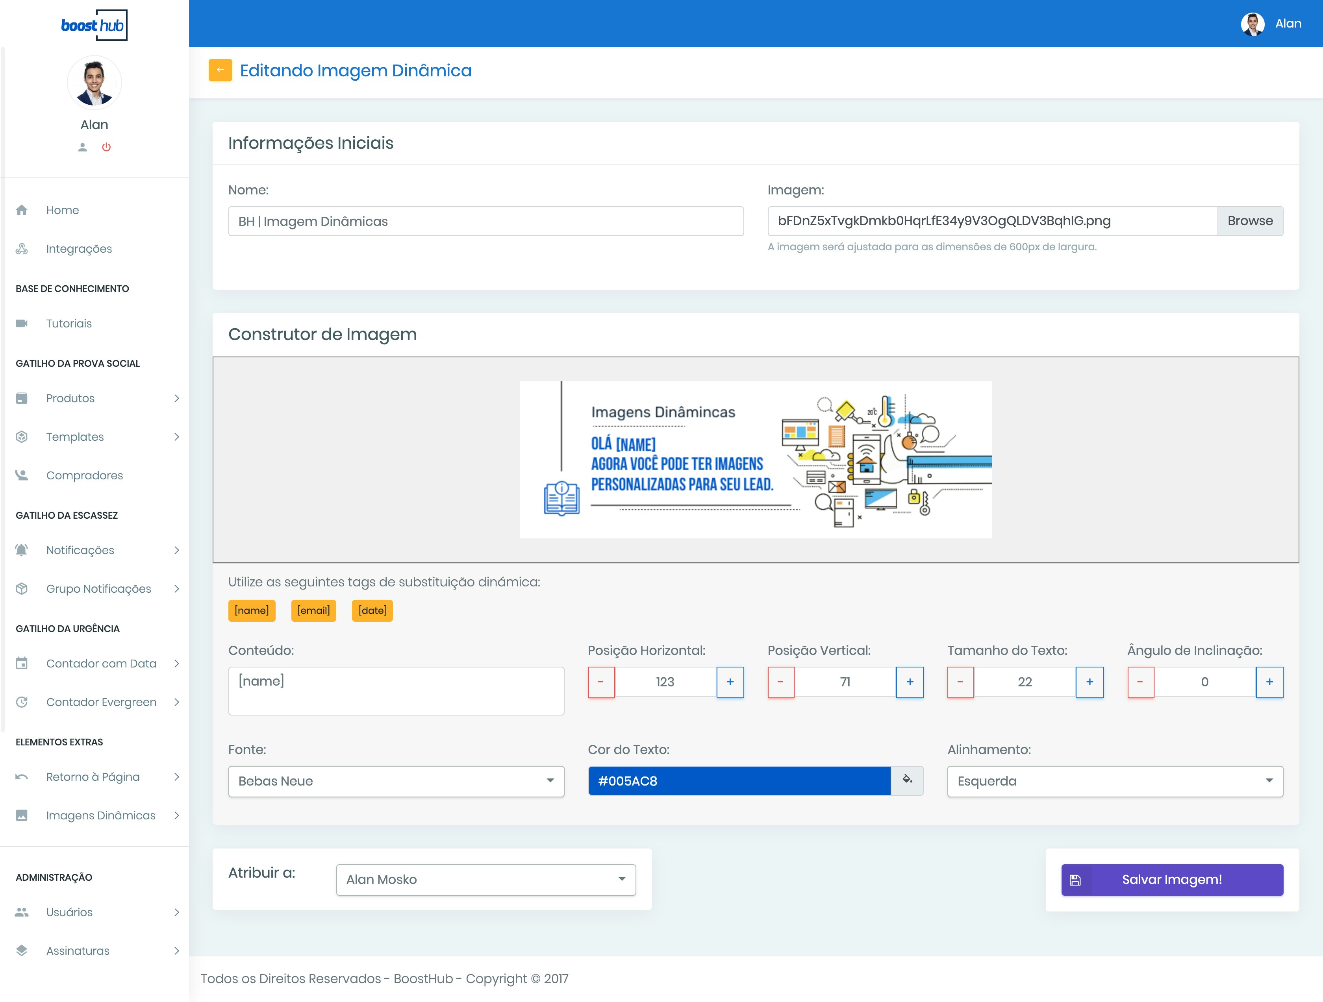Image resolution: width=1323 pixels, height=1002 pixels.
Task: Click the paint bucket color picker icon
Action: pos(907,780)
